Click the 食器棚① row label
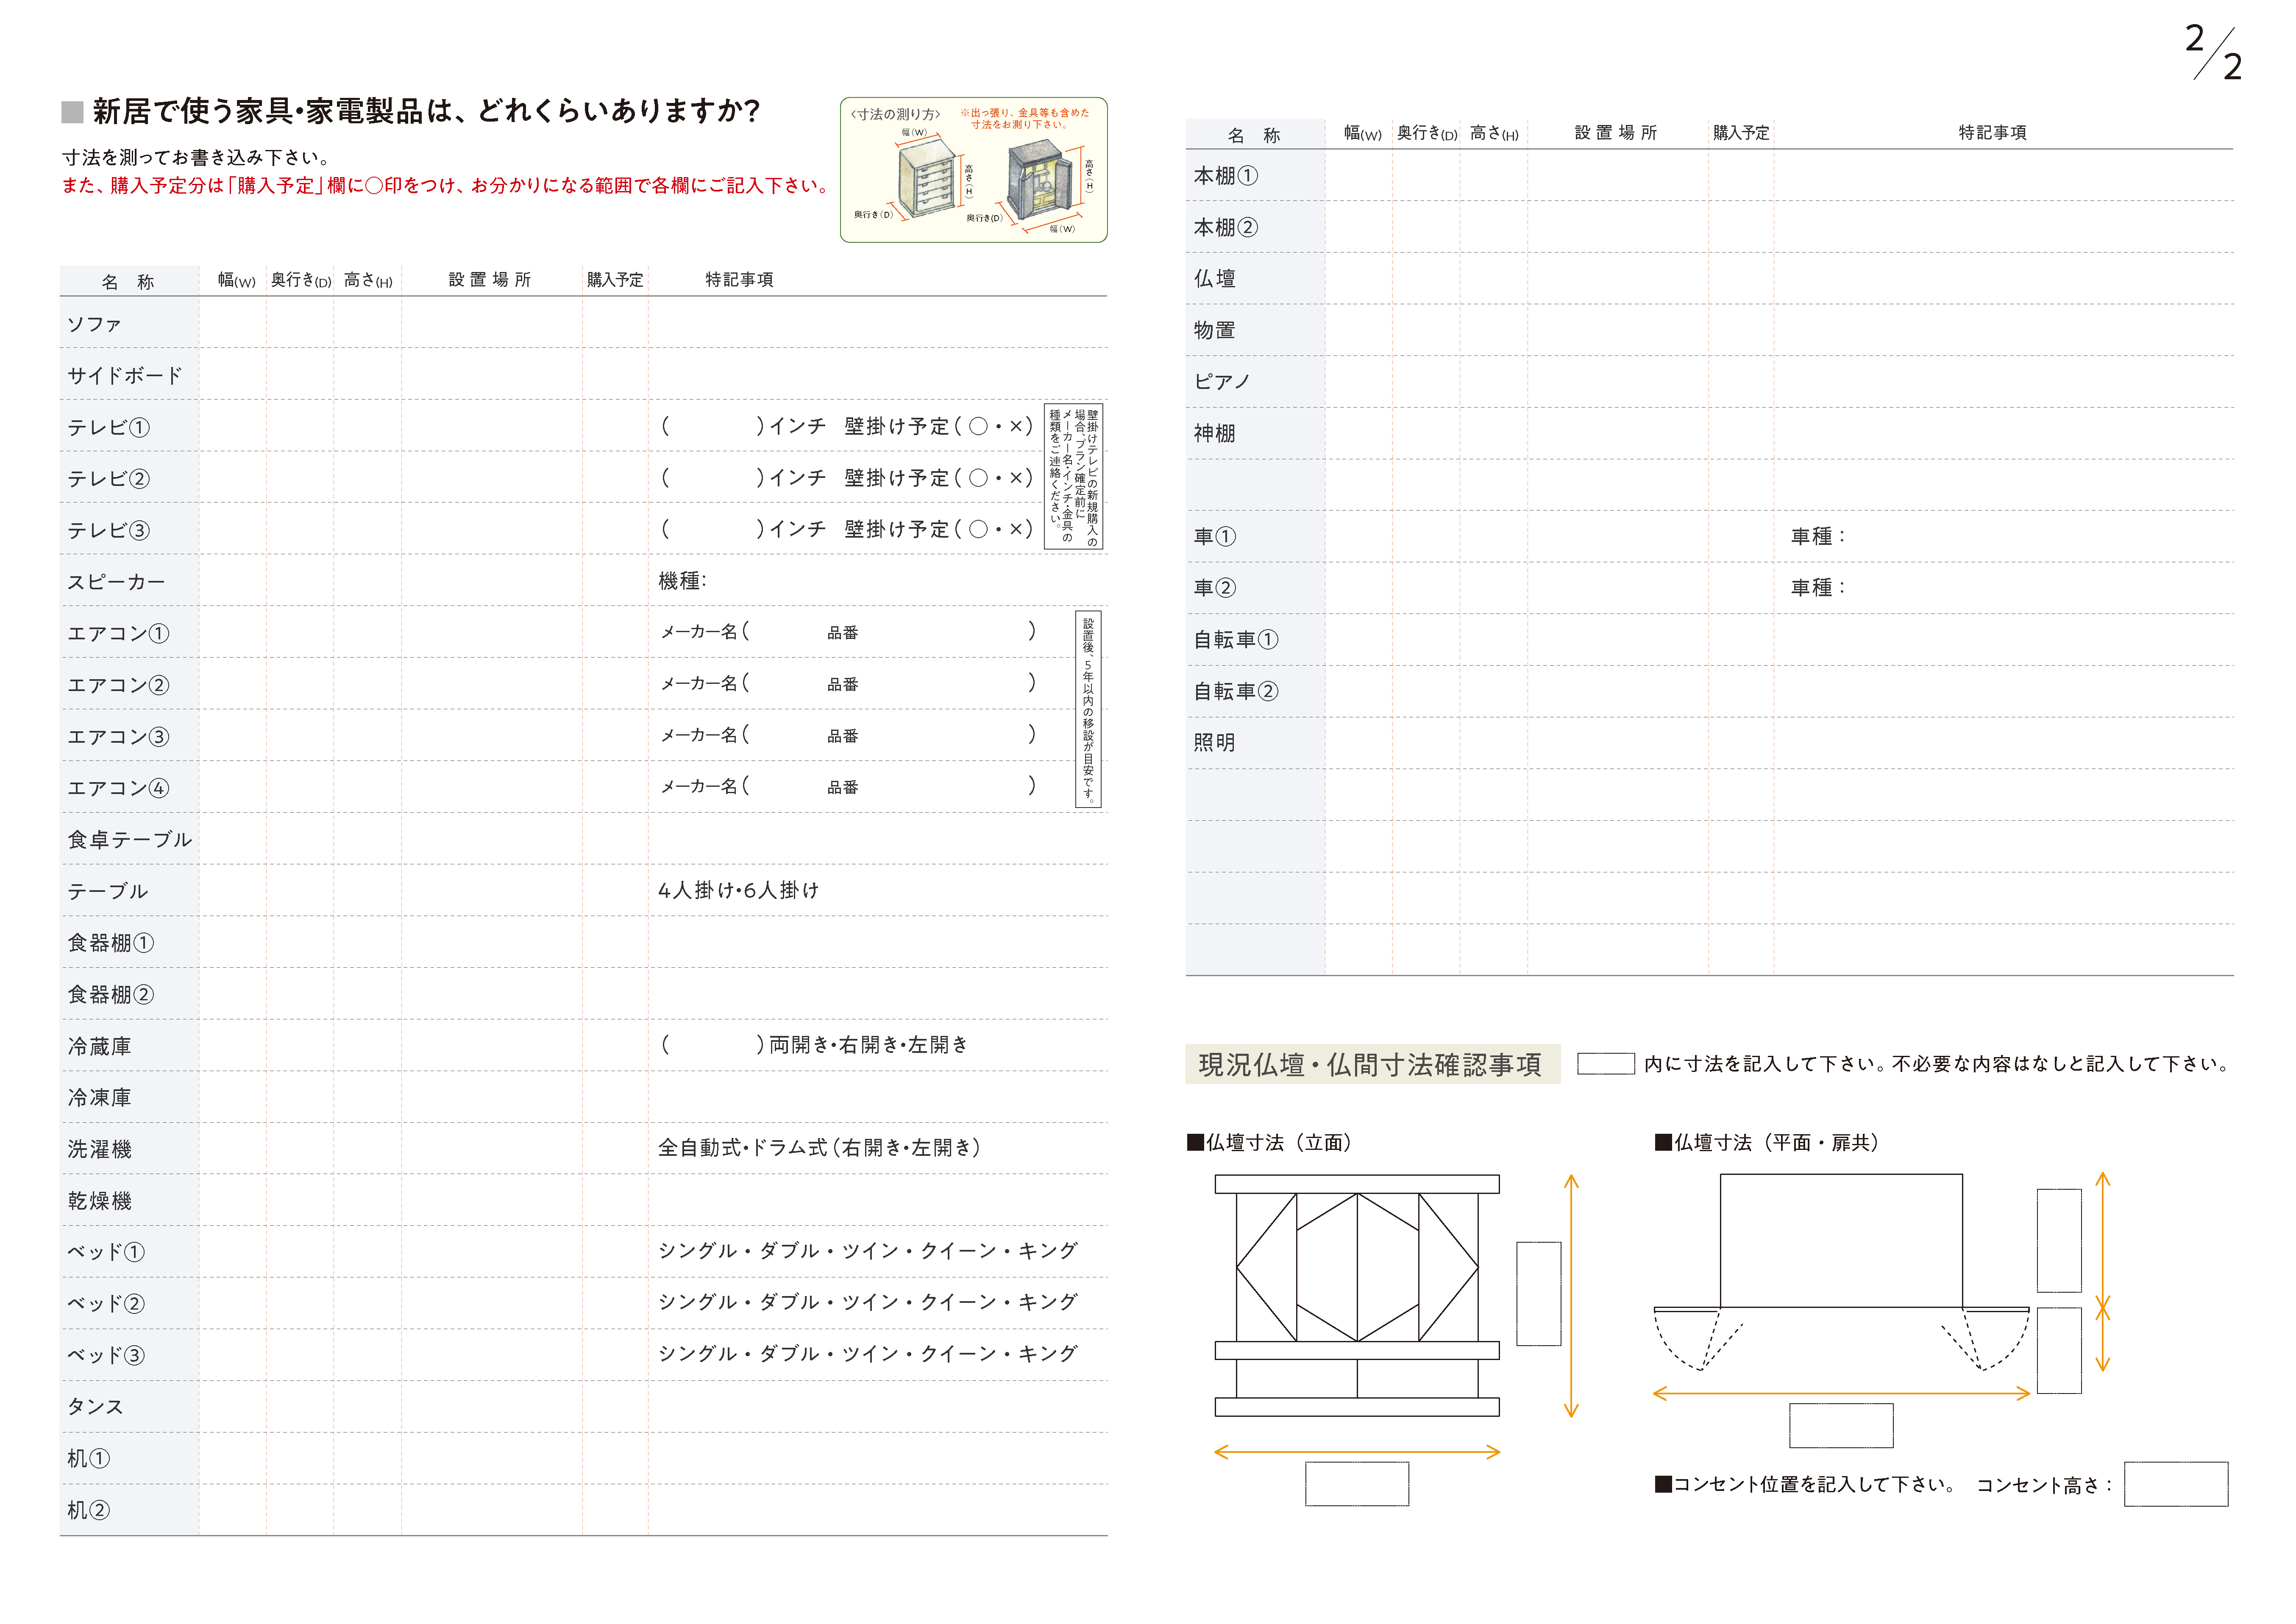This screenshot has width=2296, height=1624. [110, 943]
